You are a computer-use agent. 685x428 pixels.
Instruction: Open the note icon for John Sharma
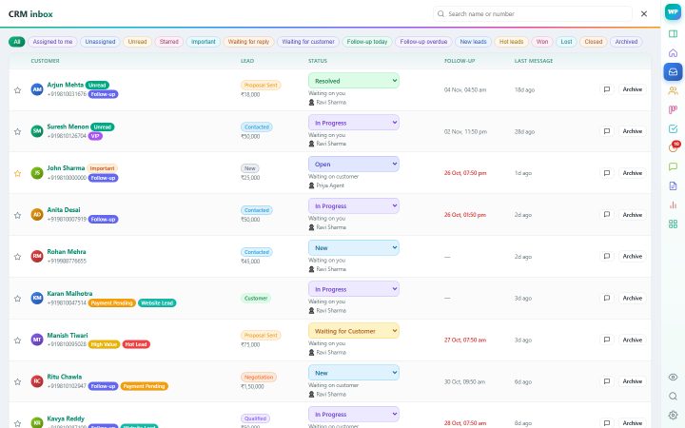pyautogui.click(x=607, y=173)
